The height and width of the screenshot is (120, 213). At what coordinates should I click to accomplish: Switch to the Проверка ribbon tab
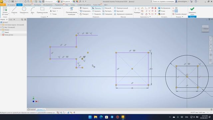tap(37, 5)
